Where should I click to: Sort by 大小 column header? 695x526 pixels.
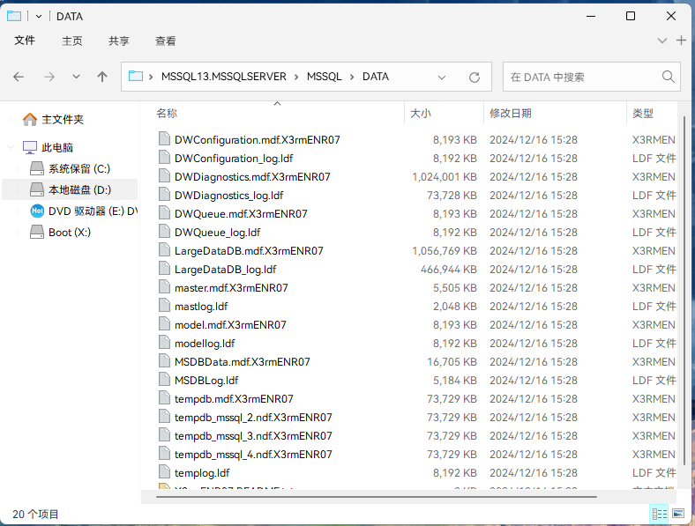(x=421, y=114)
